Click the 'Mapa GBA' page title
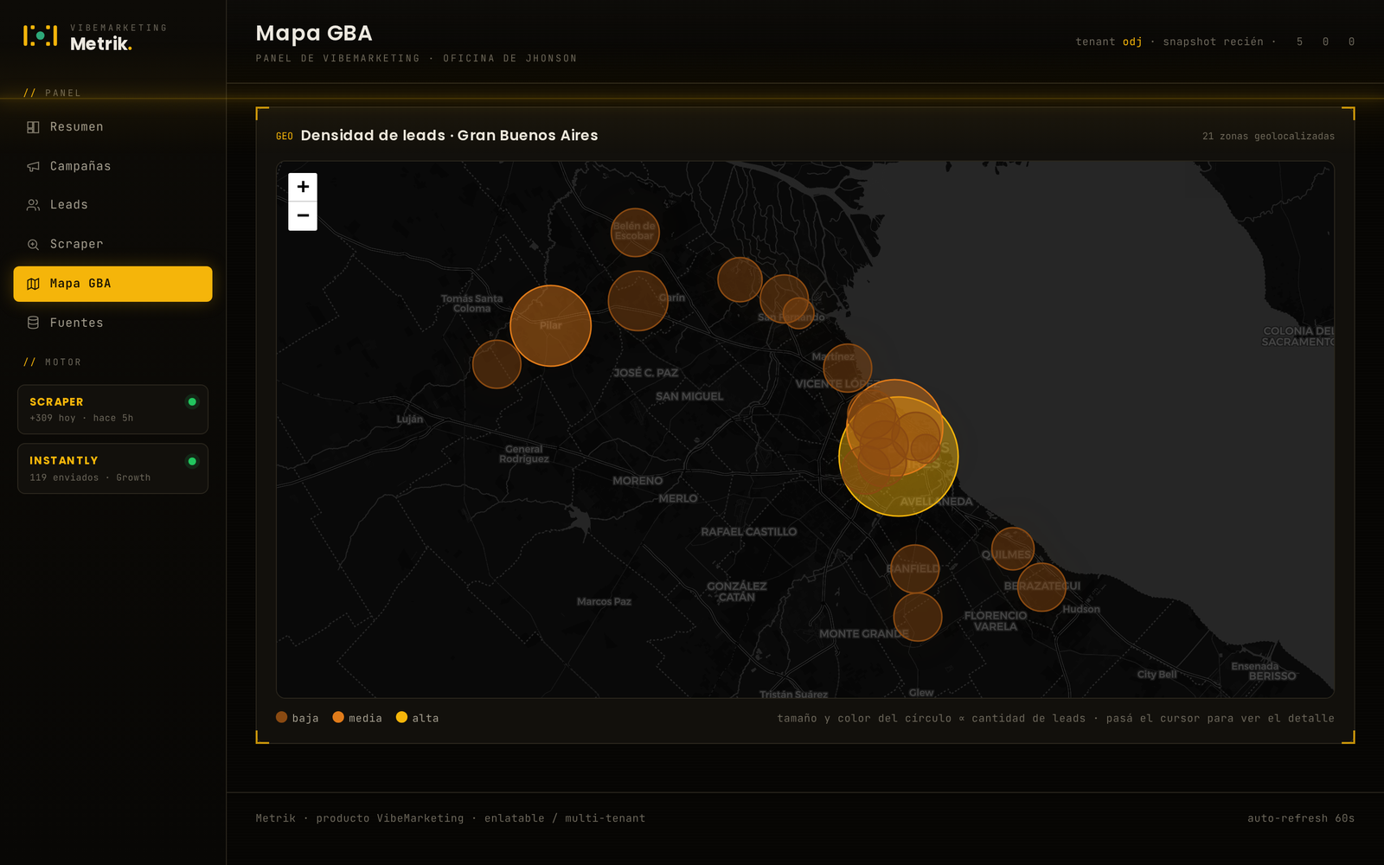Image resolution: width=1384 pixels, height=865 pixels. tap(314, 34)
